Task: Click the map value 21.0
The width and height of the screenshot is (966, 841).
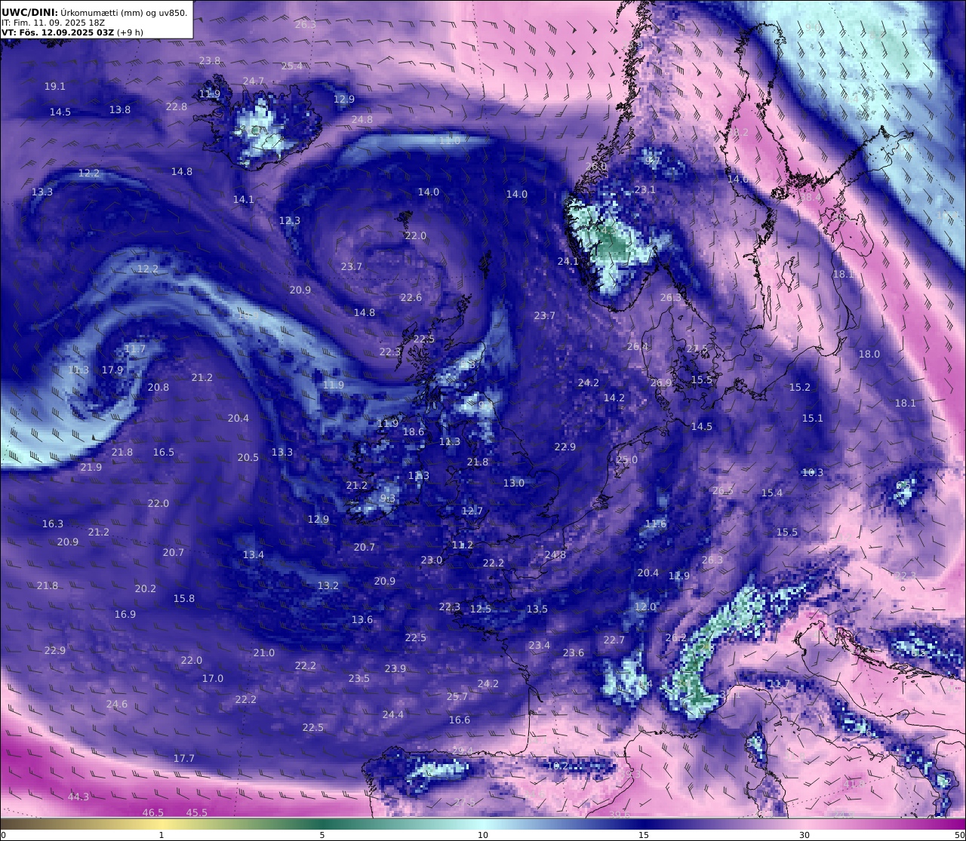Action: click(263, 653)
